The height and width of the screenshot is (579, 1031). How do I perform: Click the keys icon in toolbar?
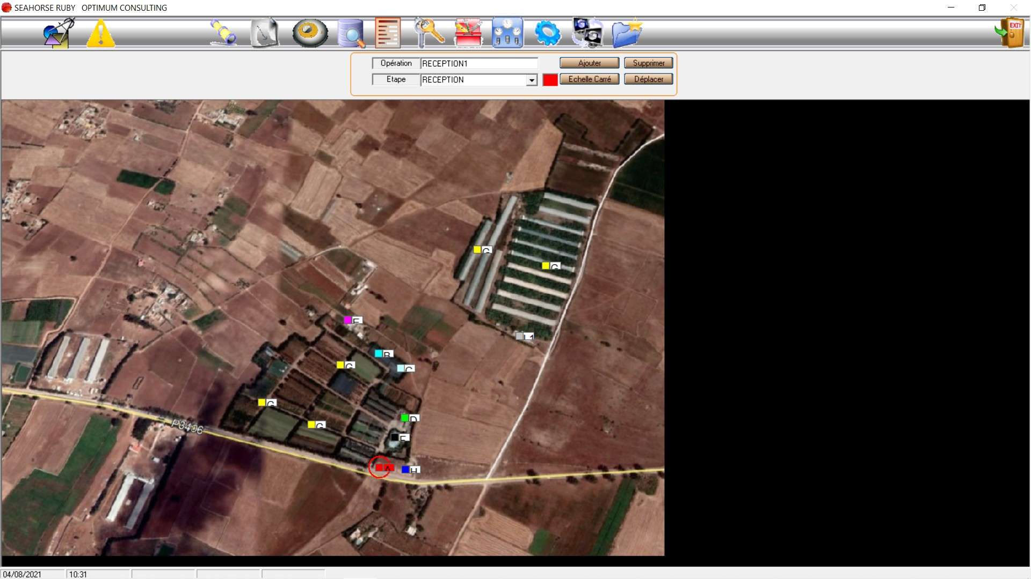pos(430,33)
